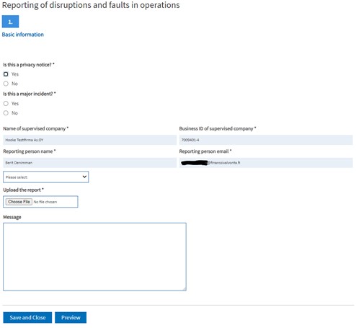Click the Message box resize handle corner
This screenshot has width=356, height=328.
pos(184,288)
